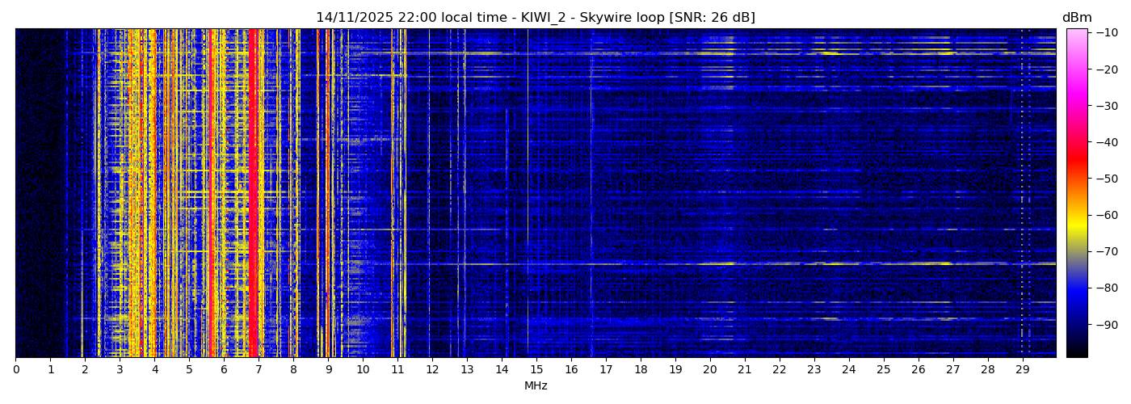
Task: Click the −50 colorbar tick label
Action: pos(1107,179)
